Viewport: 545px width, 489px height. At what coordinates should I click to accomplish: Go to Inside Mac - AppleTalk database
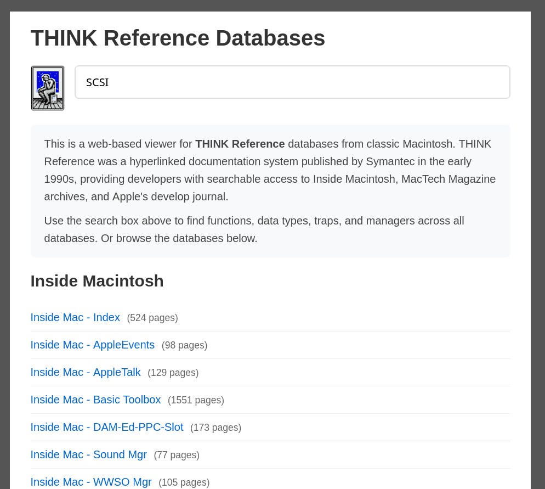(x=86, y=372)
